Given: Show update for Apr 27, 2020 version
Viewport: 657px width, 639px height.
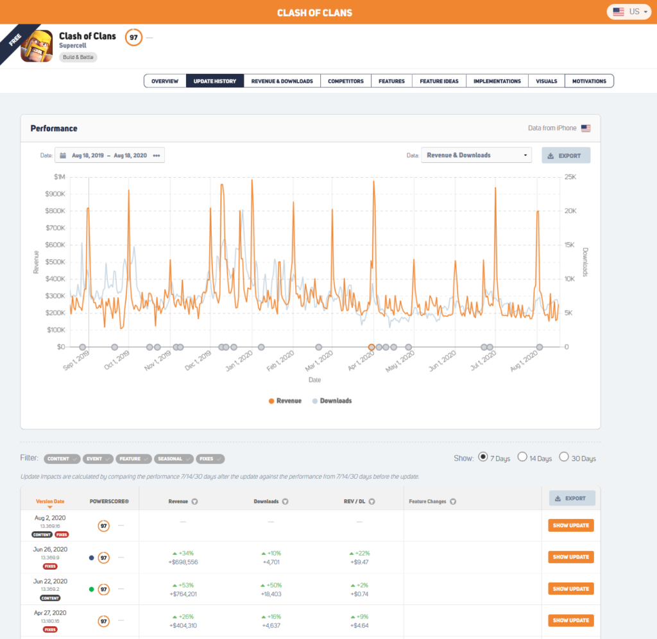Looking at the screenshot, I should (570, 620).
